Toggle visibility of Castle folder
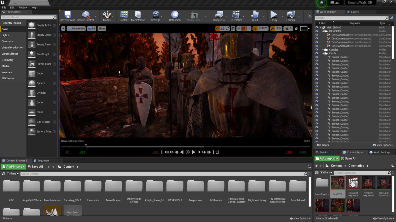Screen dimensions: 396x222 (x=317, y=53)
